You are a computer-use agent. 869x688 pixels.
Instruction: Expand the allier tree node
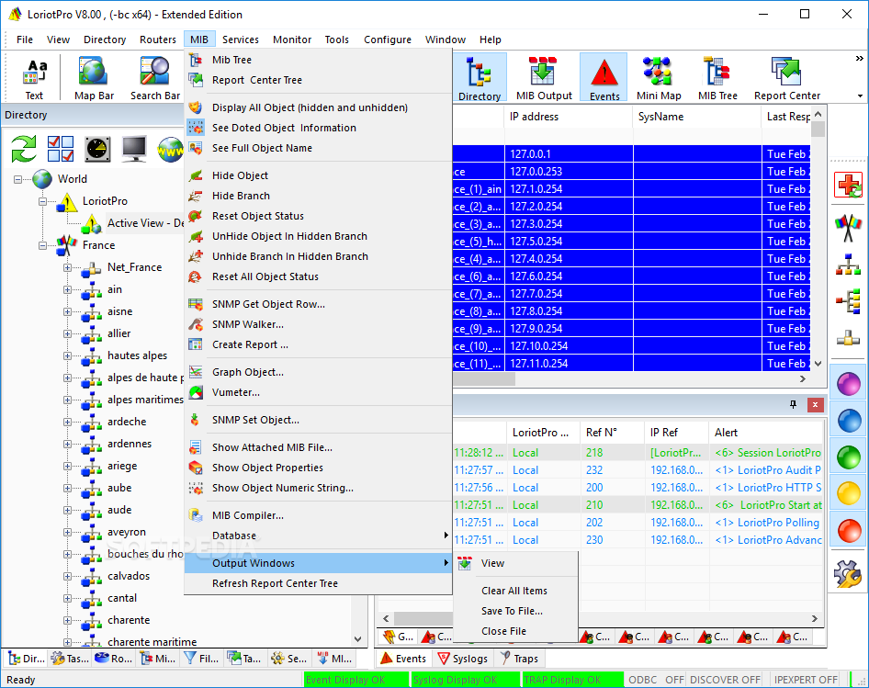click(68, 334)
